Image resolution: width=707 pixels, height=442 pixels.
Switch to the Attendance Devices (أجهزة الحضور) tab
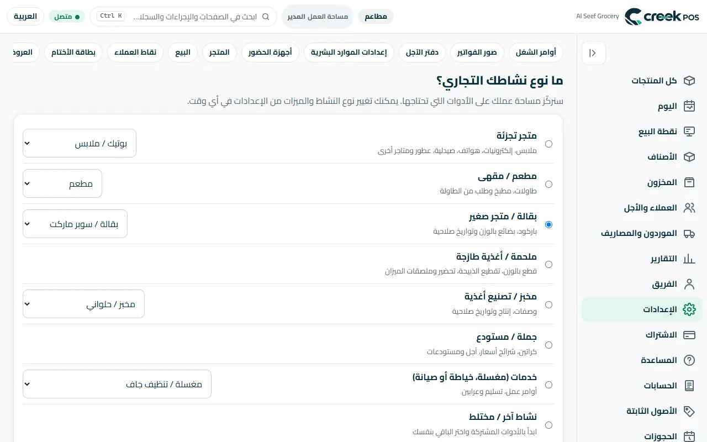point(270,52)
